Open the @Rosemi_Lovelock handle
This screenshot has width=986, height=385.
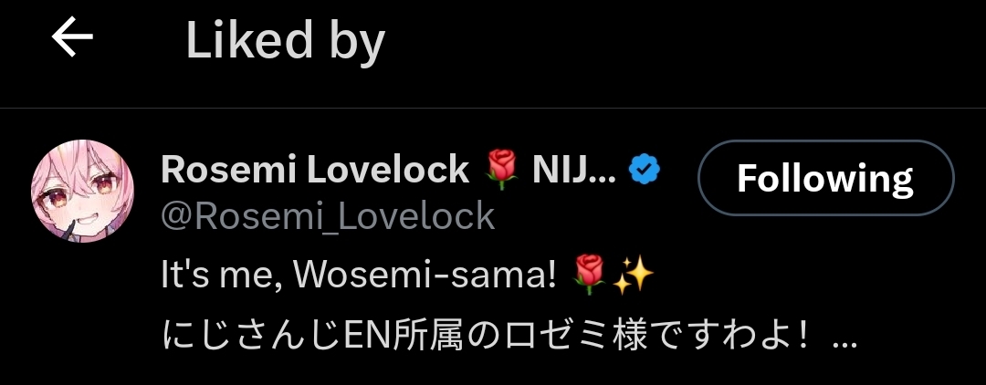point(329,217)
